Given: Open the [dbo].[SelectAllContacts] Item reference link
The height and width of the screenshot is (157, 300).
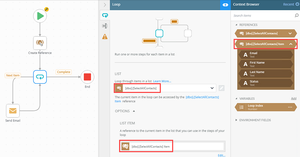Looking at the screenshot, I should 202,97.
